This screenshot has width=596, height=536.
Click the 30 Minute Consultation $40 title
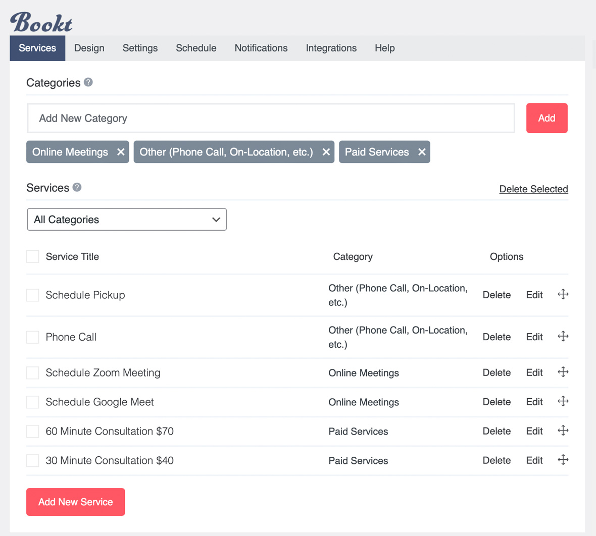[110, 460]
